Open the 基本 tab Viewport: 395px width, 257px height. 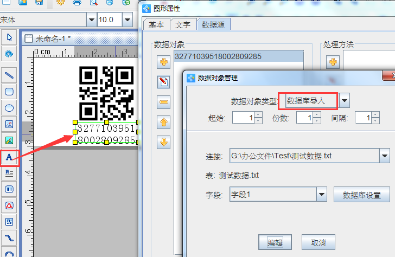[x=157, y=25]
